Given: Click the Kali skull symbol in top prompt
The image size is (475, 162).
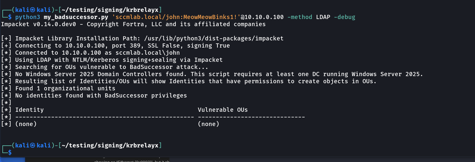Looking at the screenshot, I should pyautogui.click(x=33, y=10).
